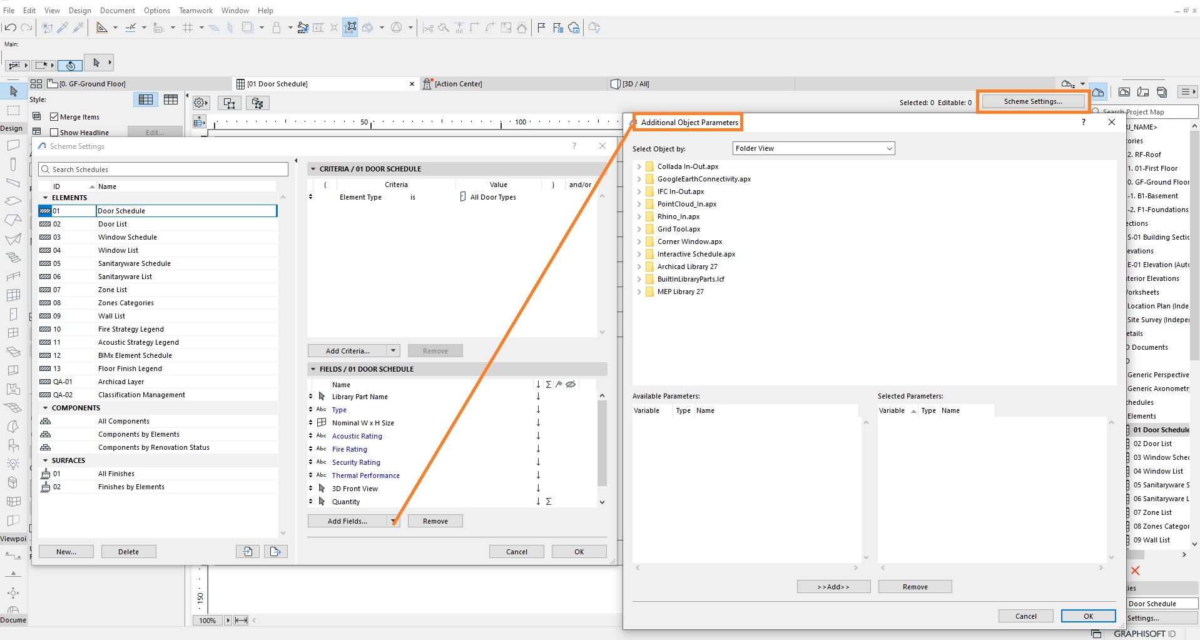
Task: Select 02 Door List in the Navigator
Action: pyautogui.click(x=1152, y=444)
